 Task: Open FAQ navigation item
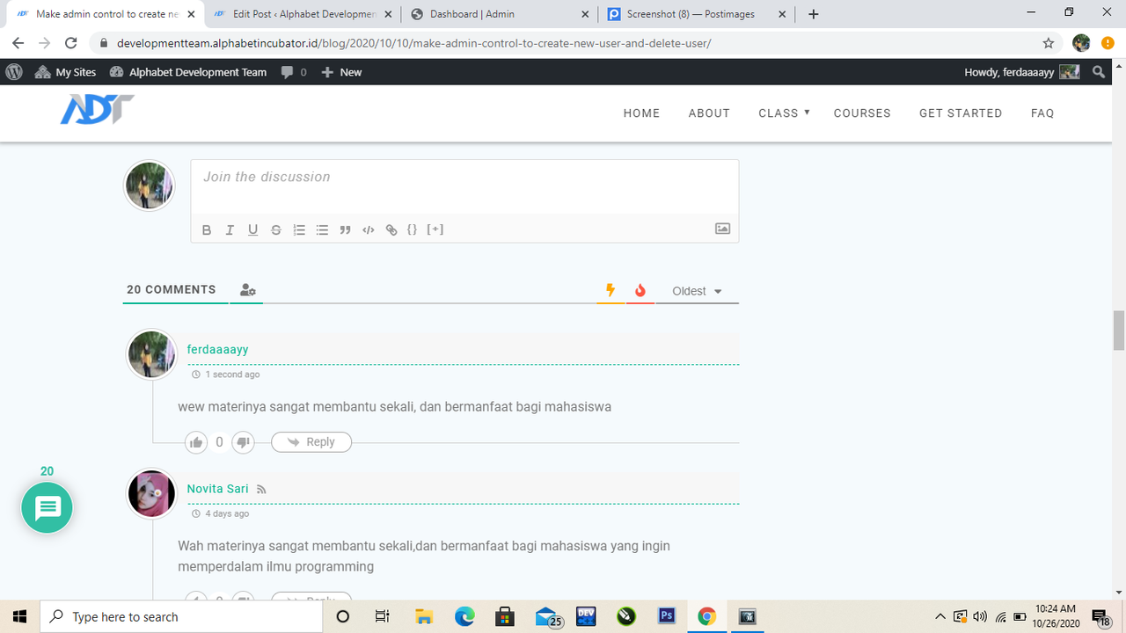tap(1042, 113)
